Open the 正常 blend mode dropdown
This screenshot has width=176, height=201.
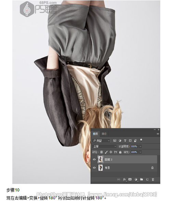click(x=104, y=146)
